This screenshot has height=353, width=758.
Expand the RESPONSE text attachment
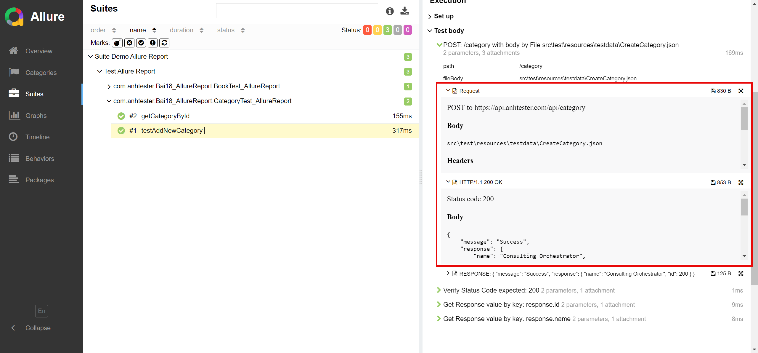(448, 273)
